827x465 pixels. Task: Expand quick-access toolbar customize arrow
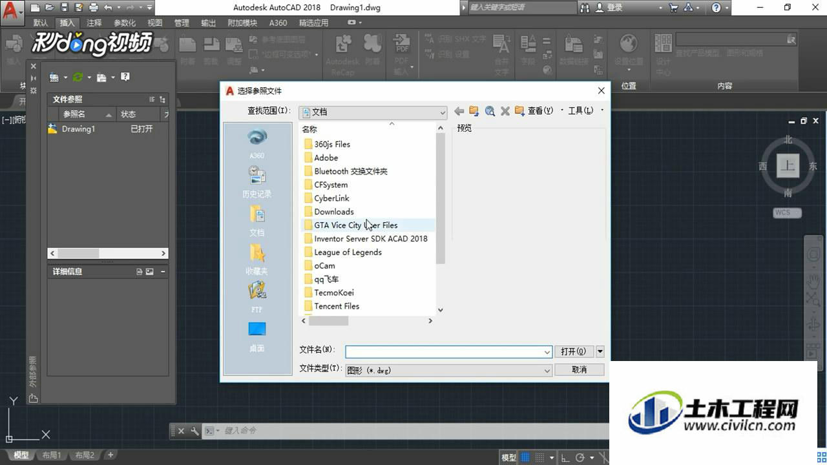150,8
